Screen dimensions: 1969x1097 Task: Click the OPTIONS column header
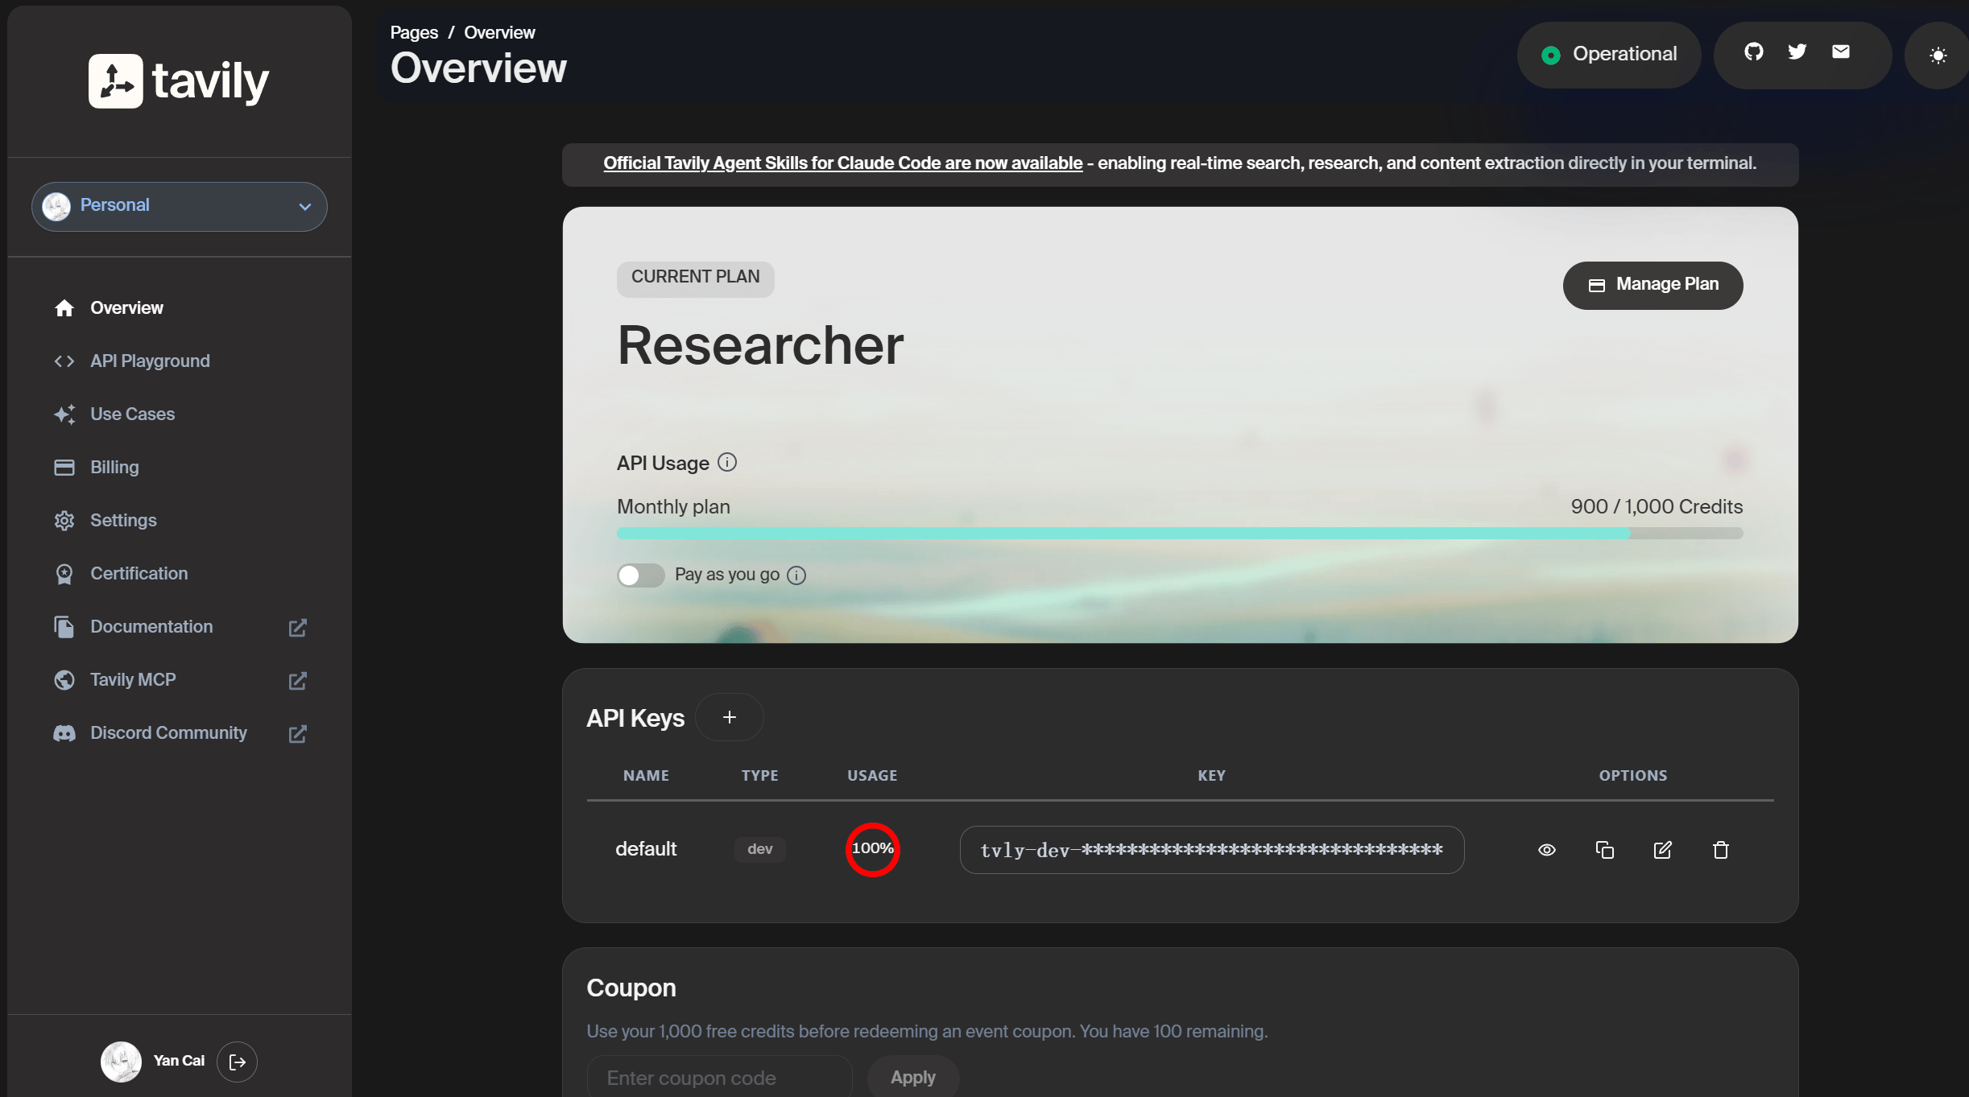coord(1633,776)
